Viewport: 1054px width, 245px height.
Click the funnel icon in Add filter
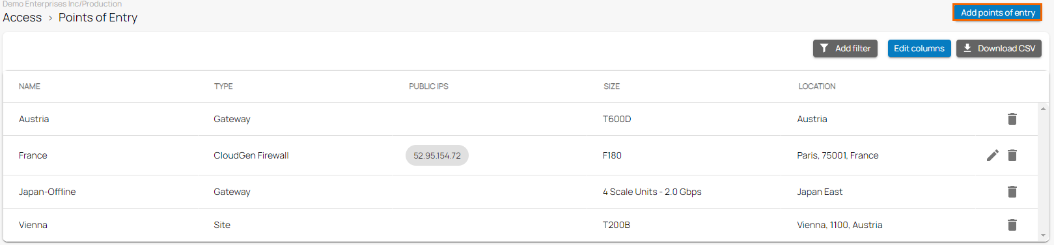point(824,48)
